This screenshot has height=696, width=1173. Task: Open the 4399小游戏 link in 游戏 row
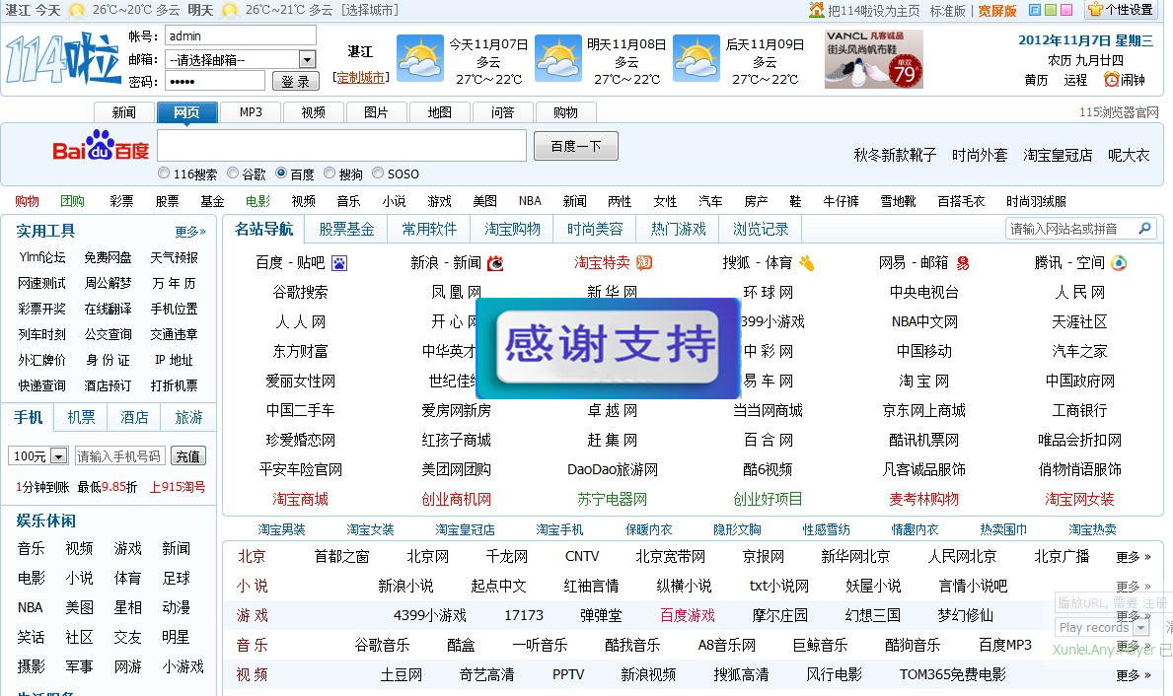click(x=429, y=615)
